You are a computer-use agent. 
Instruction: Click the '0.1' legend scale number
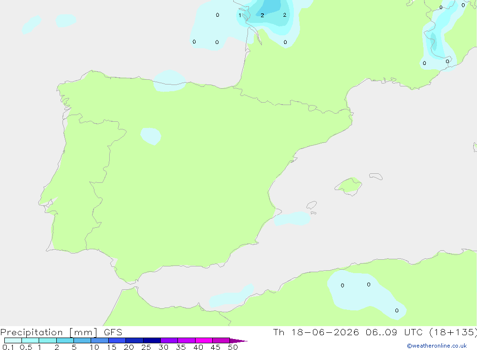click(x=8, y=347)
